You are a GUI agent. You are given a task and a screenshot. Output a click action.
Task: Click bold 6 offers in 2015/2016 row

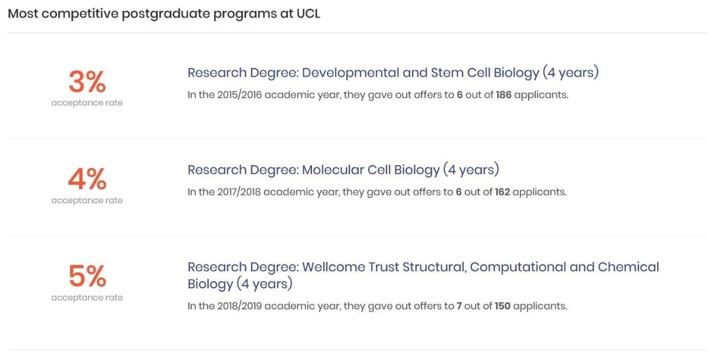pos(460,94)
